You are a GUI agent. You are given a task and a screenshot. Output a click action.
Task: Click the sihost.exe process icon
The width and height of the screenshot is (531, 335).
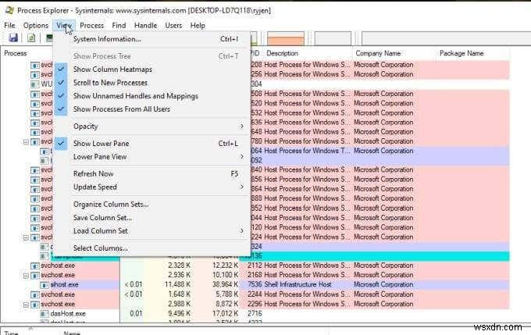45,285
